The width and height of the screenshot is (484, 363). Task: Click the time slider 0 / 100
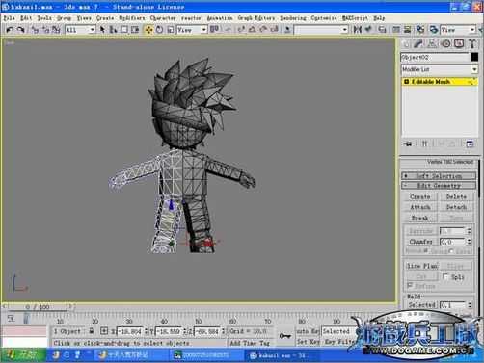click(x=38, y=307)
